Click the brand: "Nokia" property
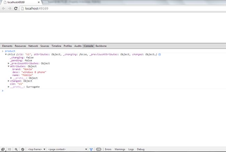 (23, 69)
